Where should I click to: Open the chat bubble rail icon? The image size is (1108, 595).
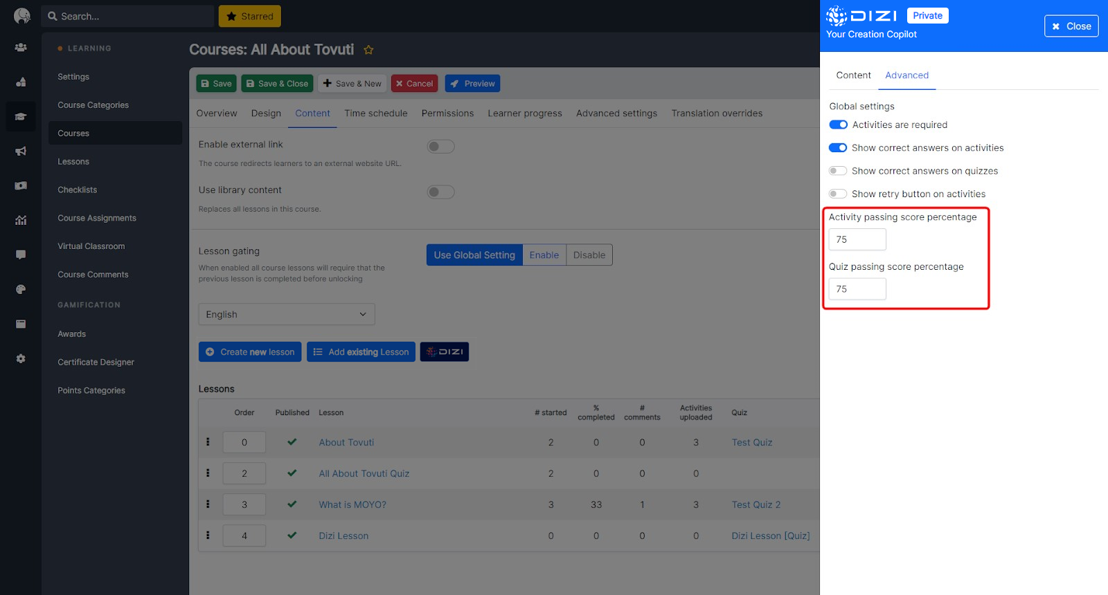[x=21, y=255]
